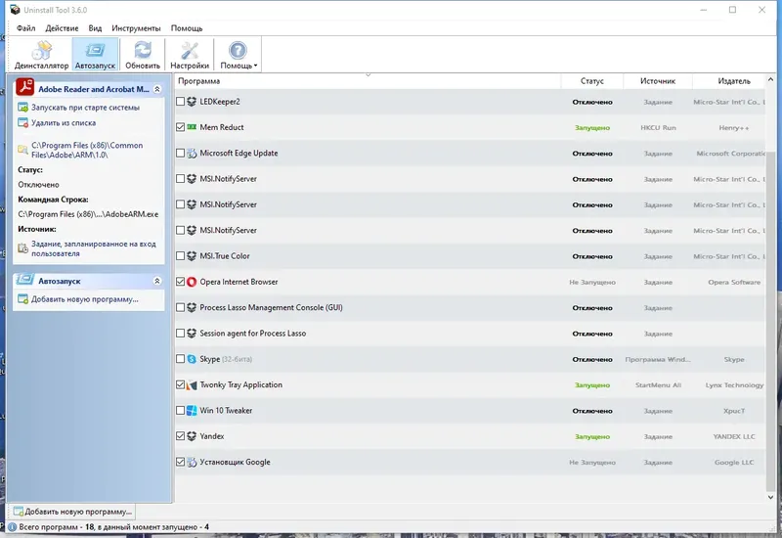
Task: Open the C:\Program Files (x86)\Common Files path link
Action: click(x=87, y=150)
